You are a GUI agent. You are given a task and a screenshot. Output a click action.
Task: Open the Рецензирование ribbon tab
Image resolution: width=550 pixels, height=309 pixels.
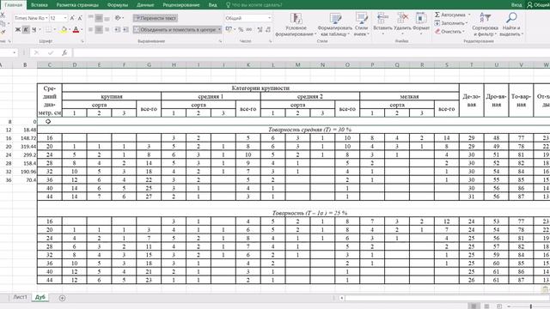pyautogui.click(x=181, y=5)
